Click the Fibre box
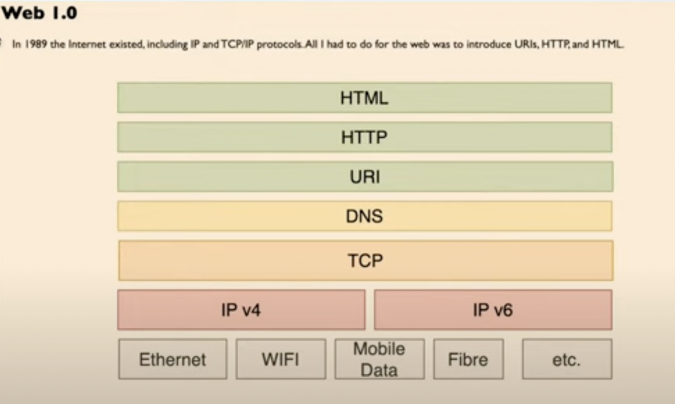675x404 pixels. [469, 359]
